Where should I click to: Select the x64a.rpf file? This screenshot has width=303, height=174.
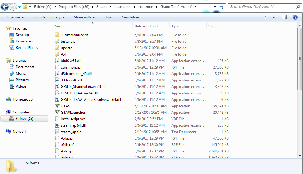(67, 138)
